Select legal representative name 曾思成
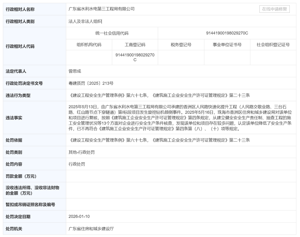Viewport: 300px width, 237px height. pyautogui.click(x=75, y=71)
